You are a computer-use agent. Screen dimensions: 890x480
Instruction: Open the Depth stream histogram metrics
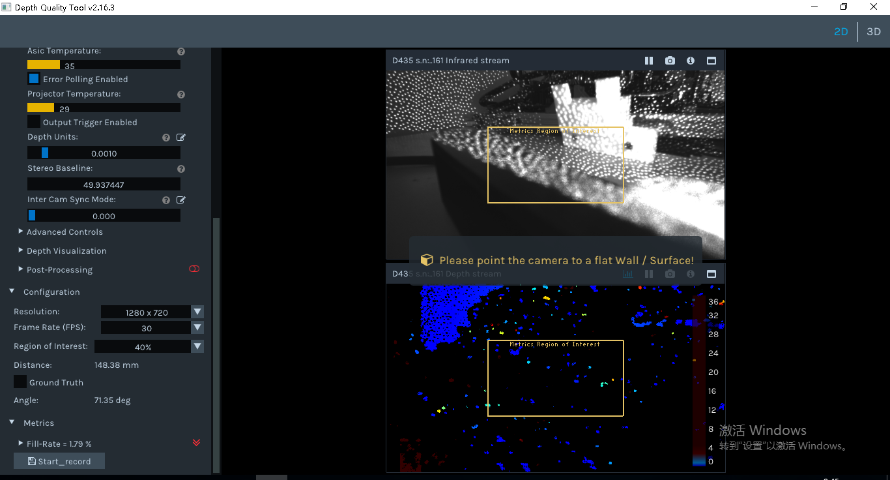[627, 273]
